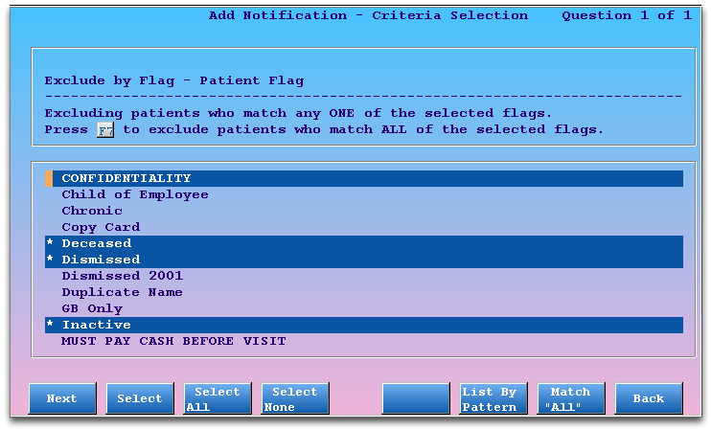
Task: Deselect the starred Dismissed flag
Action: point(364,260)
